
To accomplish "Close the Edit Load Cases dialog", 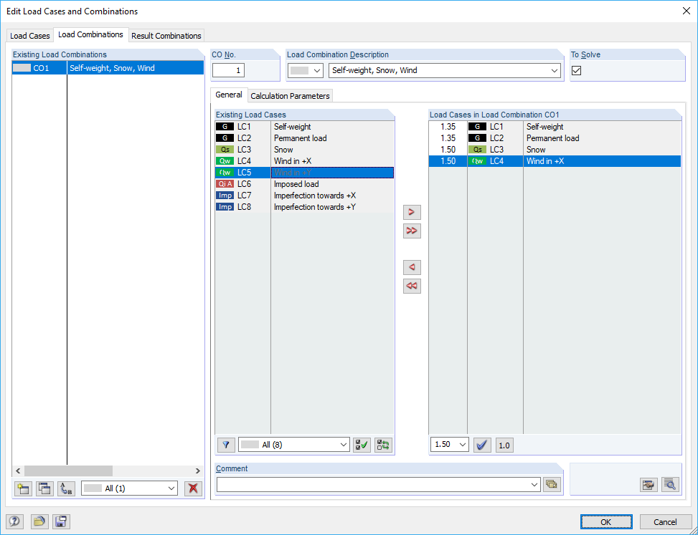I will pyautogui.click(x=687, y=11).
